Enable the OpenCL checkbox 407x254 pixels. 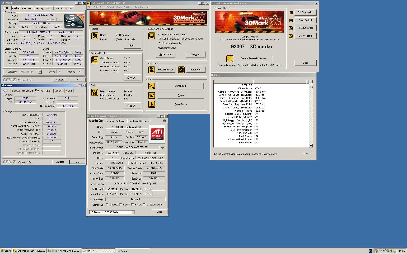coord(107,205)
